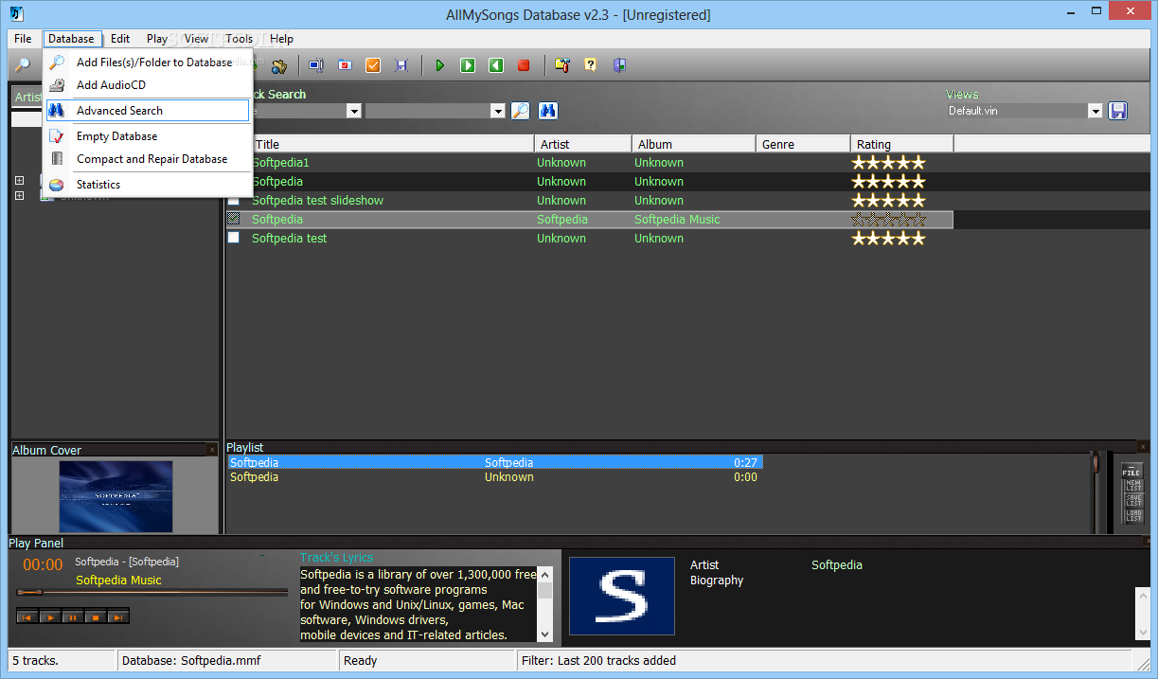Click the magnifier icon at toolbar start

click(21, 65)
